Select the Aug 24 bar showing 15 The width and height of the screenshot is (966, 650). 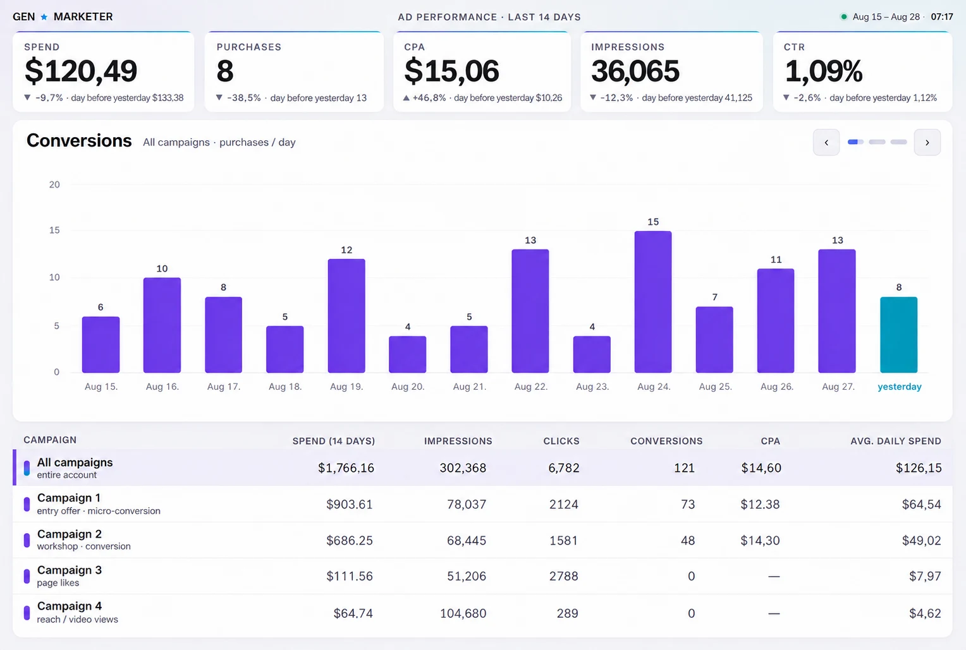point(653,302)
